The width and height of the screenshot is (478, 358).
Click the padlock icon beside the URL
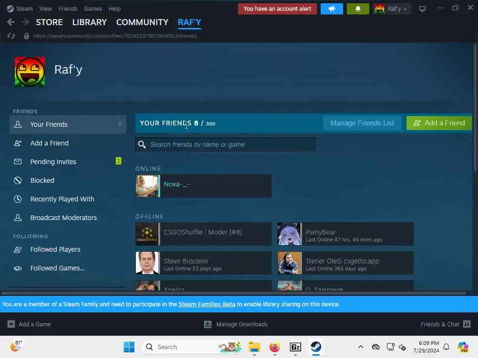coord(27,36)
